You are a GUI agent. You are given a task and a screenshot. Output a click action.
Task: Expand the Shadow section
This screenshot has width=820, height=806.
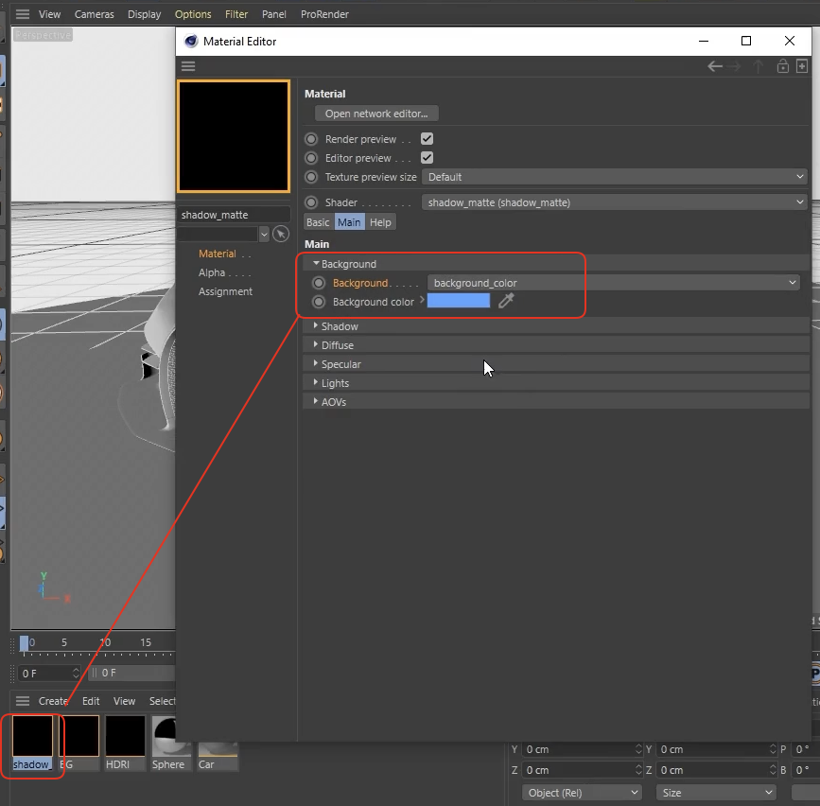tap(315, 325)
